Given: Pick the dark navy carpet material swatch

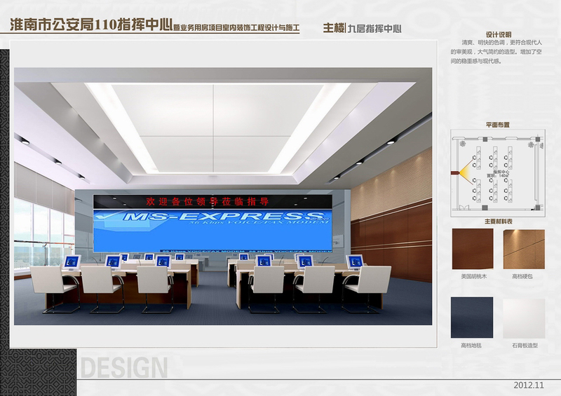Looking at the screenshot, I should pos(472,318).
